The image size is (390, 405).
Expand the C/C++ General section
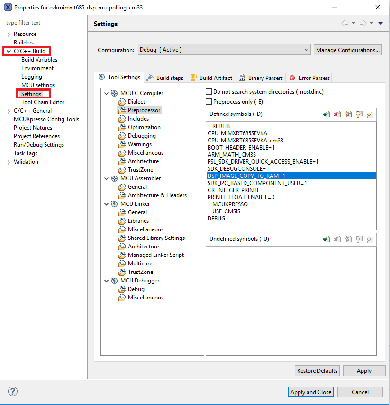tap(9, 111)
